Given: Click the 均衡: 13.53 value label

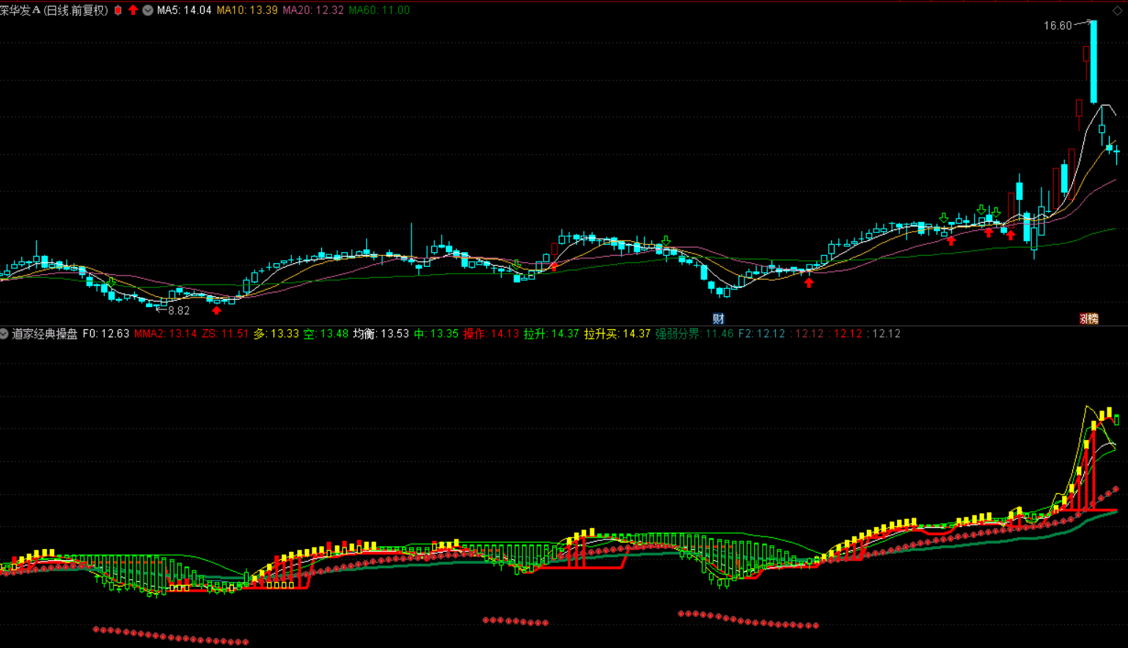Looking at the screenshot, I should [381, 334].
